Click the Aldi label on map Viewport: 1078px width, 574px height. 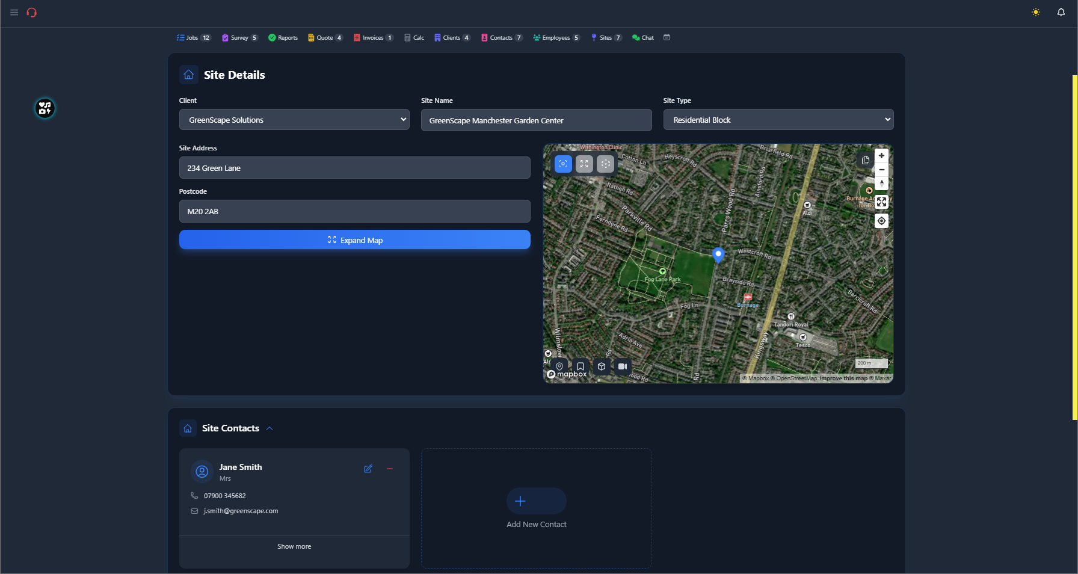(807, 212)
